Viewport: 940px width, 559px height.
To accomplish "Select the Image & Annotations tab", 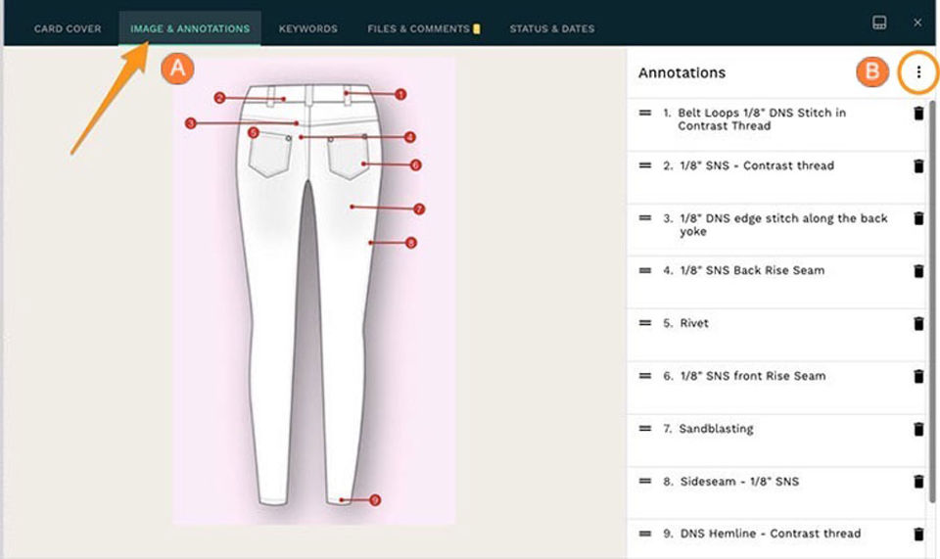I will pos(190,28).
